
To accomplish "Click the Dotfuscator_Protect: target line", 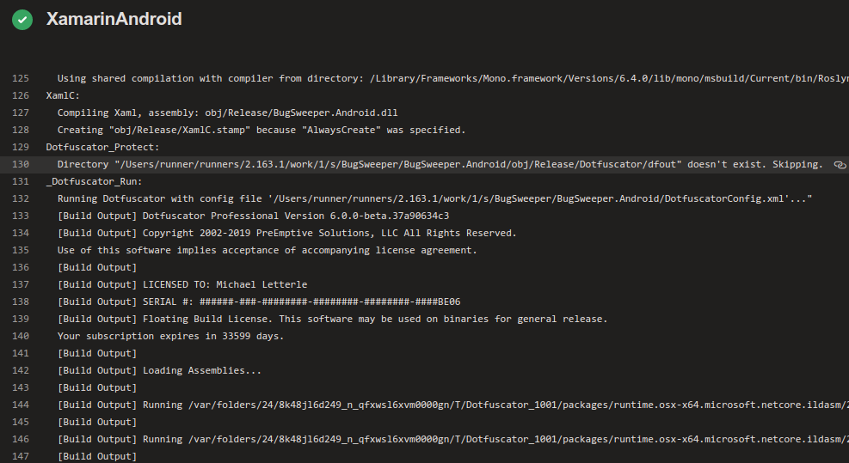I will 103,147.
